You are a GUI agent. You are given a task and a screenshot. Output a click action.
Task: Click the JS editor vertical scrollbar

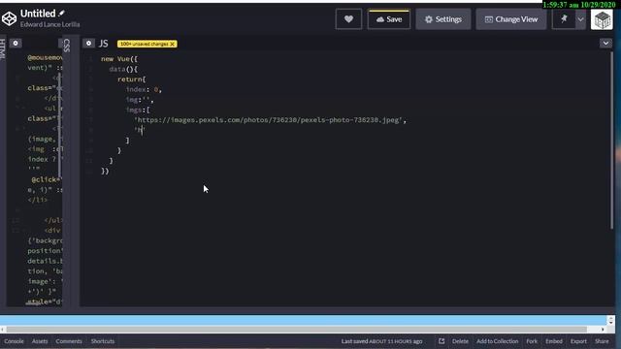(x=611, y=141)
